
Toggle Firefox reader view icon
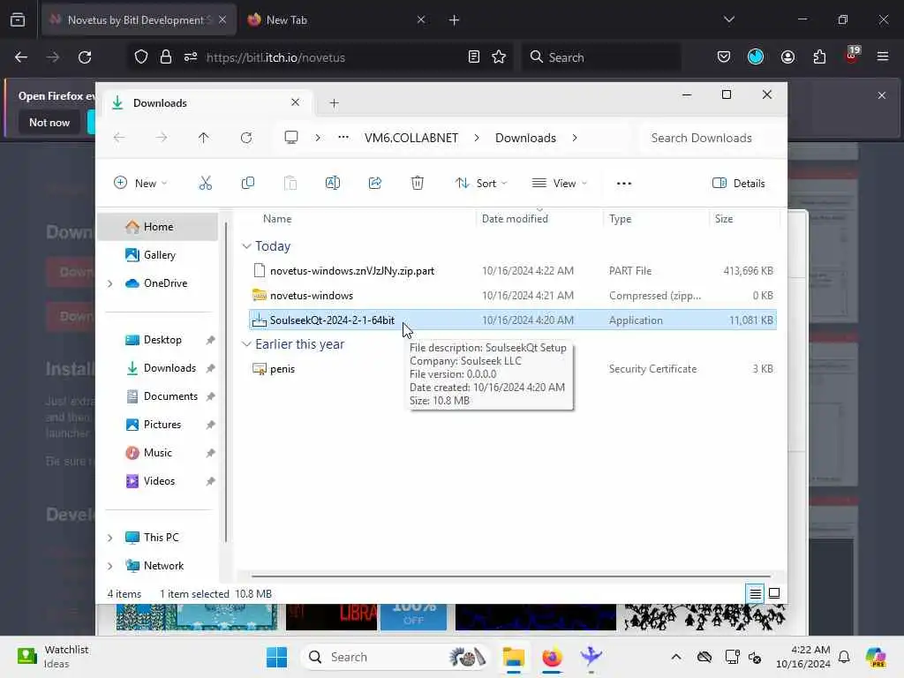point(473,57)
